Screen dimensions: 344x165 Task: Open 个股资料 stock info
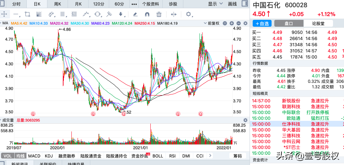(150, 4)
